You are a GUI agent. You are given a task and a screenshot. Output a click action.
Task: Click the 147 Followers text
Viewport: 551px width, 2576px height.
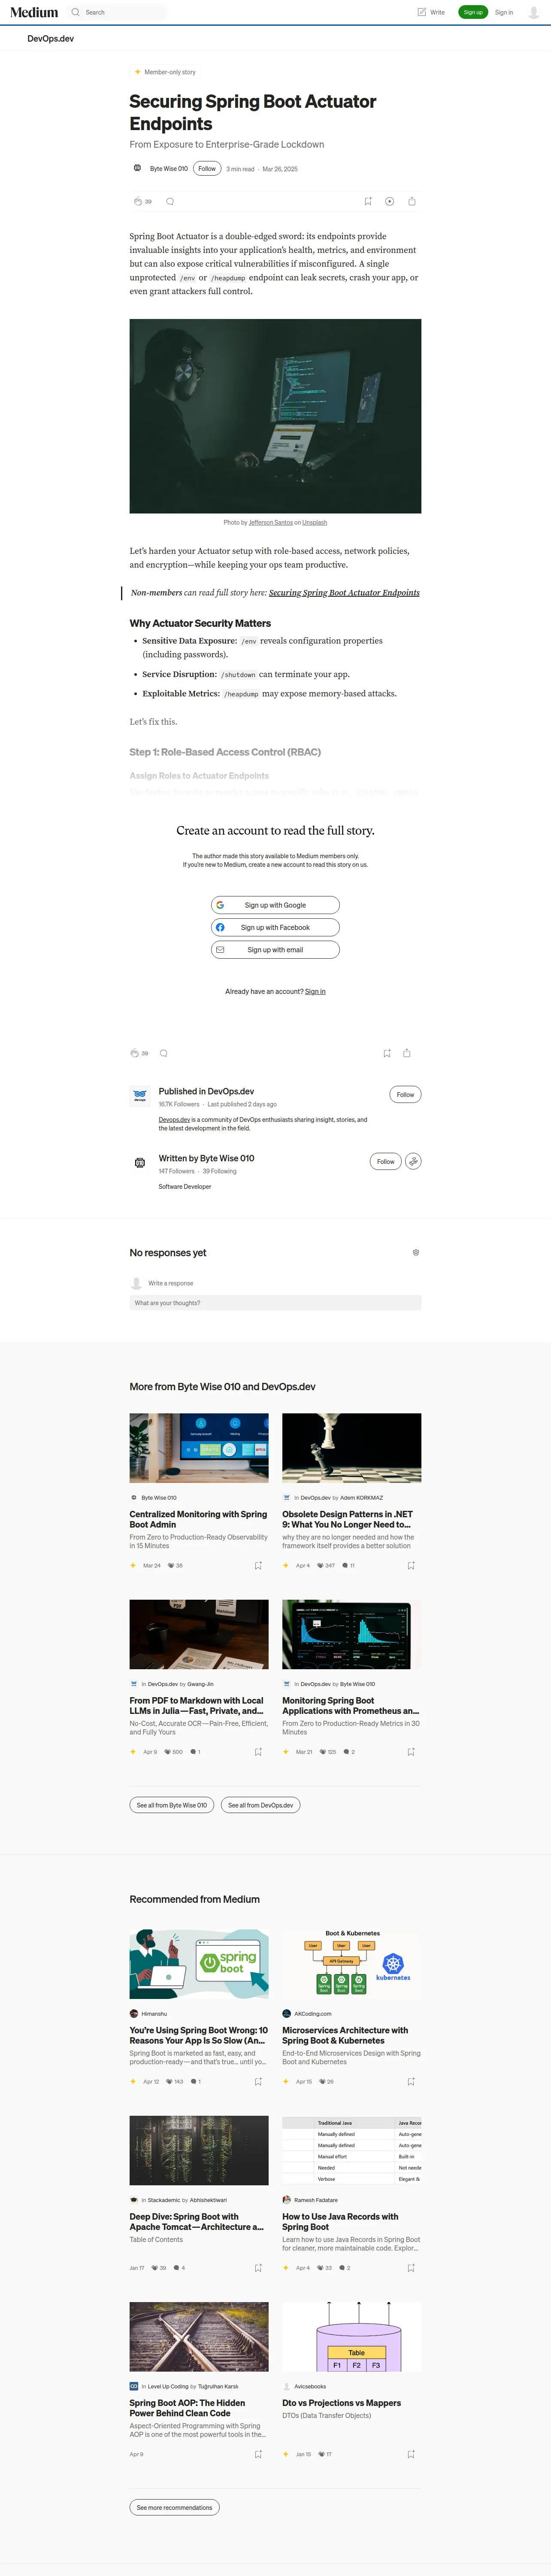[x=176, y=1171]
